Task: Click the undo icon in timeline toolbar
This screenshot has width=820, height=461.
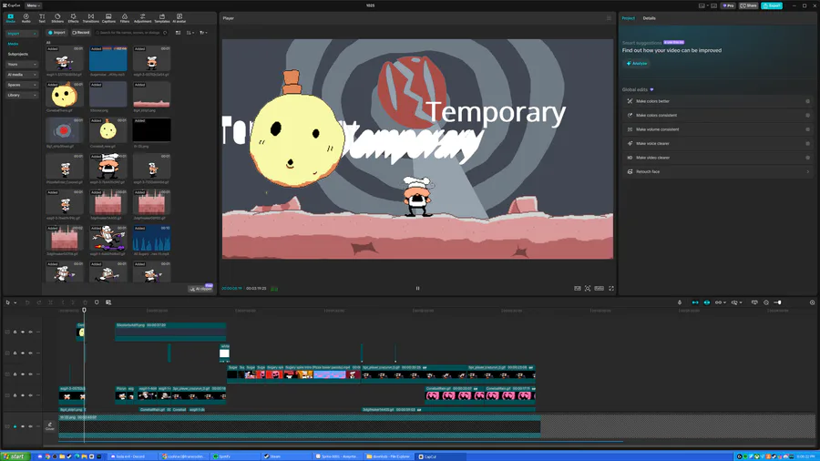Action: tap(27, 302)
